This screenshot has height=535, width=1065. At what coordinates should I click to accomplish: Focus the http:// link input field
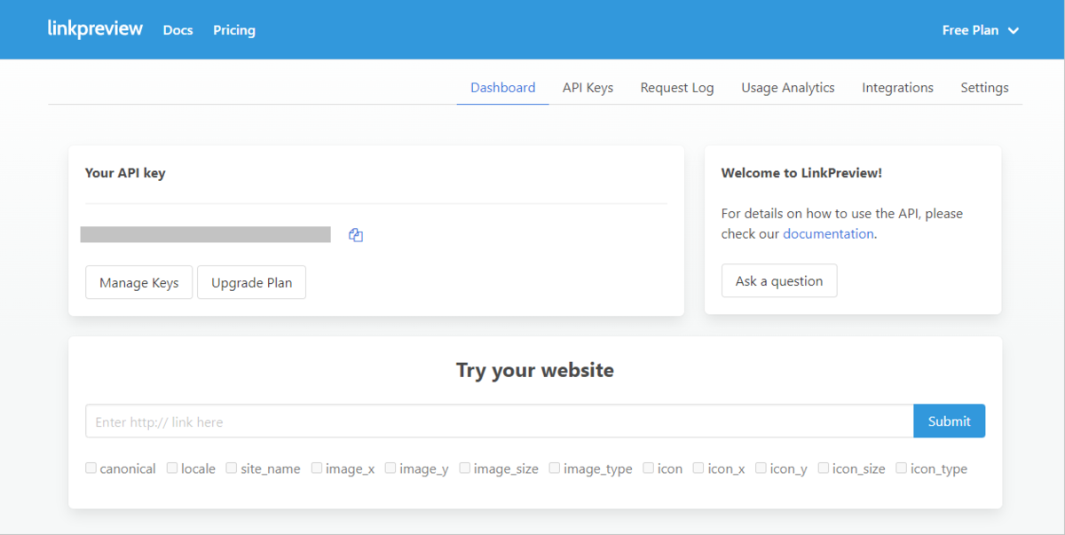500,421
